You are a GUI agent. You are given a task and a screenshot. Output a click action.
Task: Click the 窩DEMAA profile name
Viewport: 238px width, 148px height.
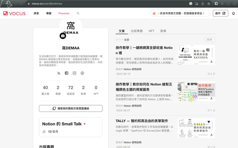(71, 48)
